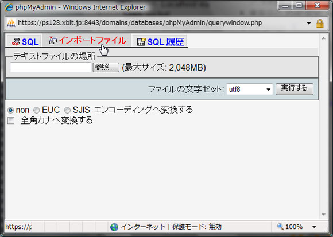
Task: Open the utf8 character set dropdown
Action: tap(250, 90)
